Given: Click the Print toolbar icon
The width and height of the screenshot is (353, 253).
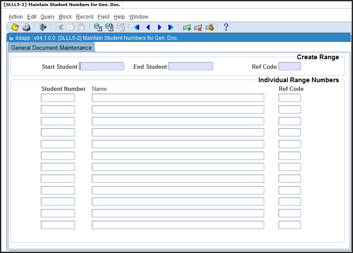Looking at the screenshot, I should 26,27.
